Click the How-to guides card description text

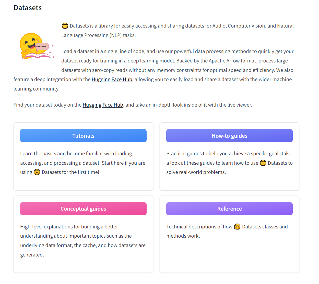click(x=229, y=163)
